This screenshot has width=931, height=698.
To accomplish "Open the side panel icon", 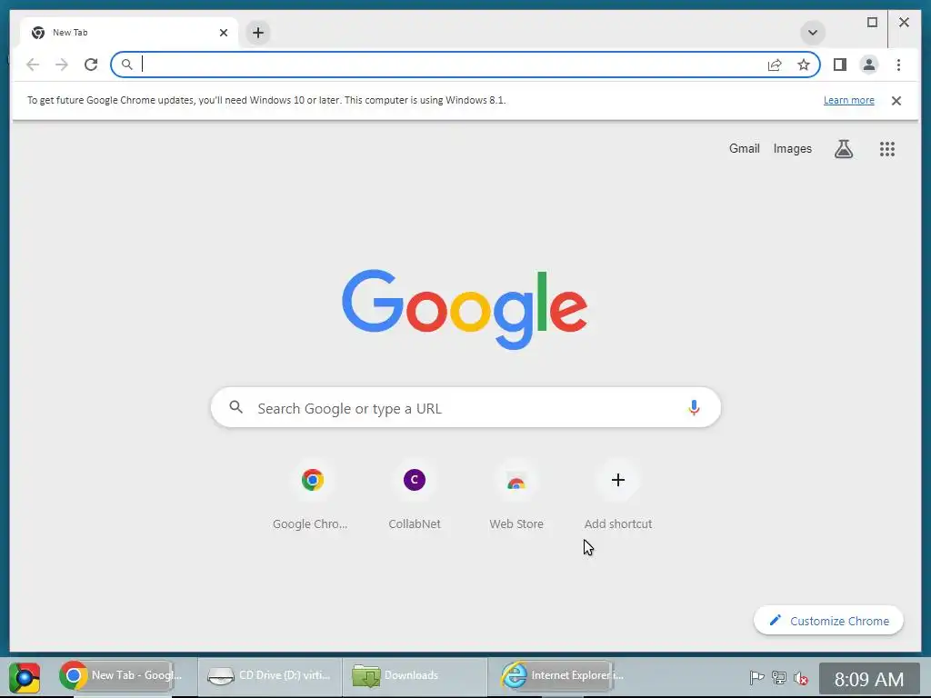I will point(839,65).
